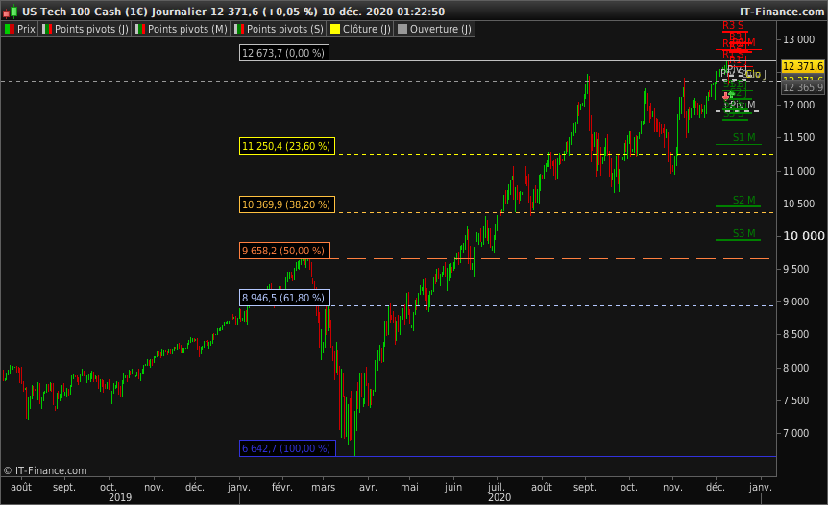
Task: Select the Clôture (J) legend label
Action: coord(367,29)
